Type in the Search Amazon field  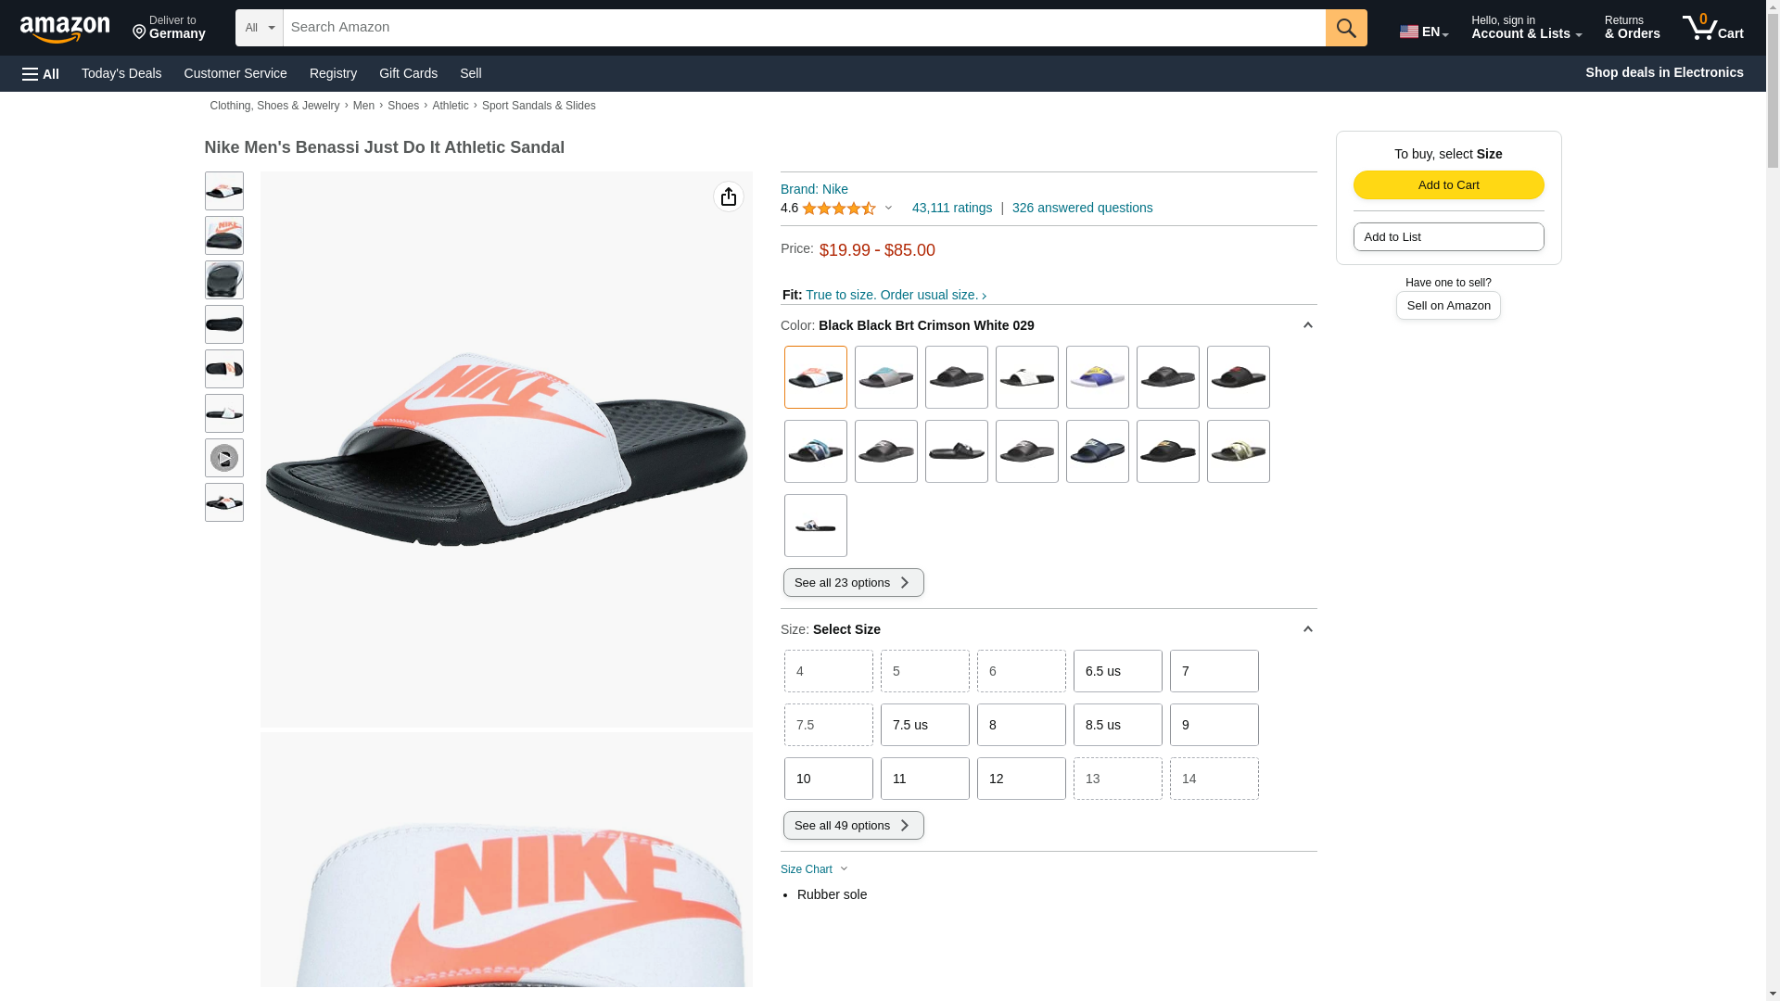(x=803, y=28)
